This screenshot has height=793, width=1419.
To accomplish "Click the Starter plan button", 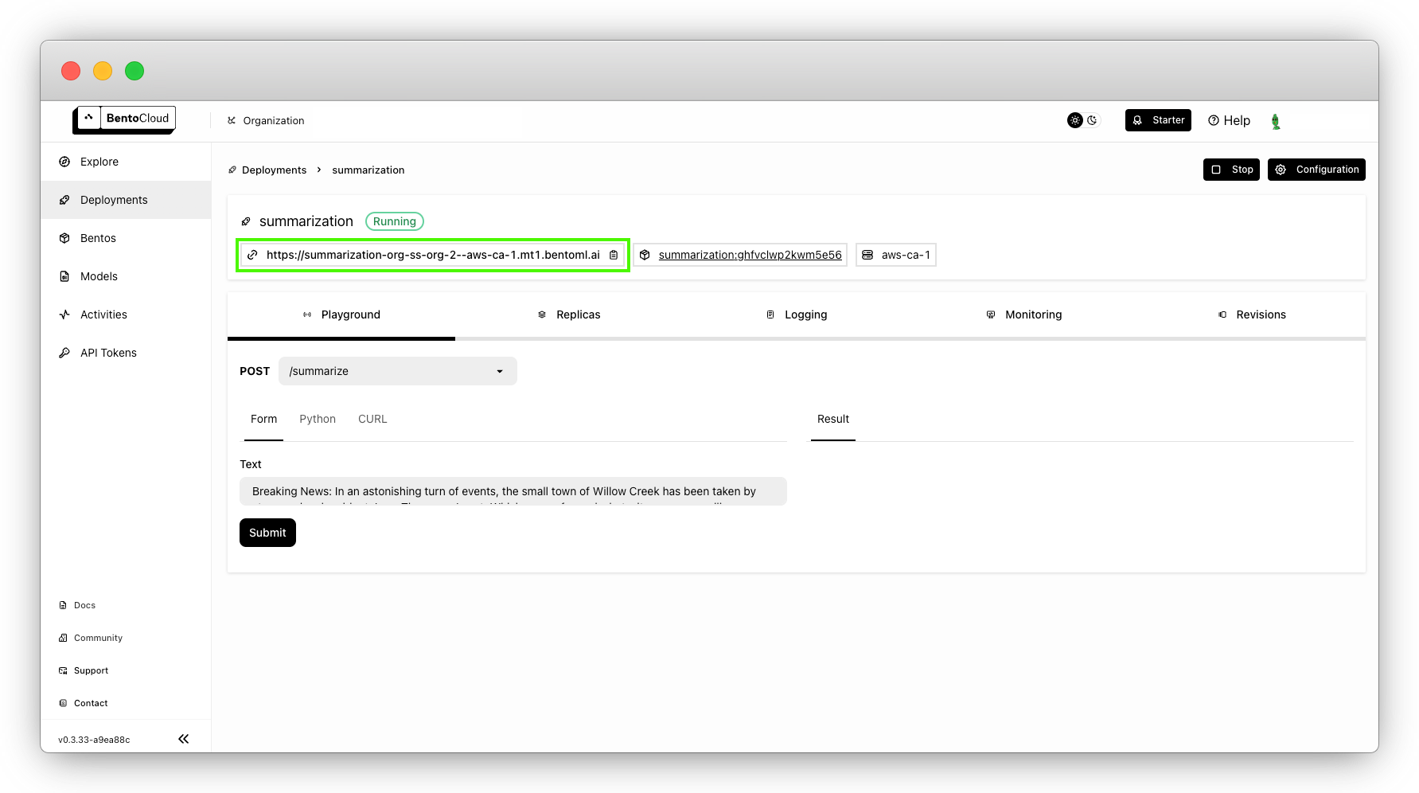I will click(x=1158, y=120).
